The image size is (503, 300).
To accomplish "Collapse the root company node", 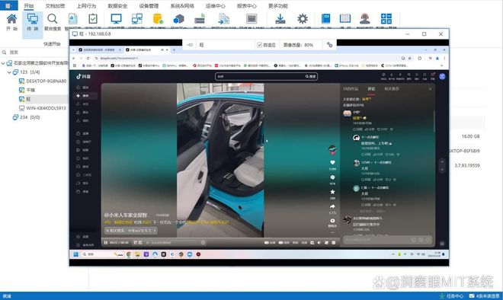I will (x=3, y=63).
